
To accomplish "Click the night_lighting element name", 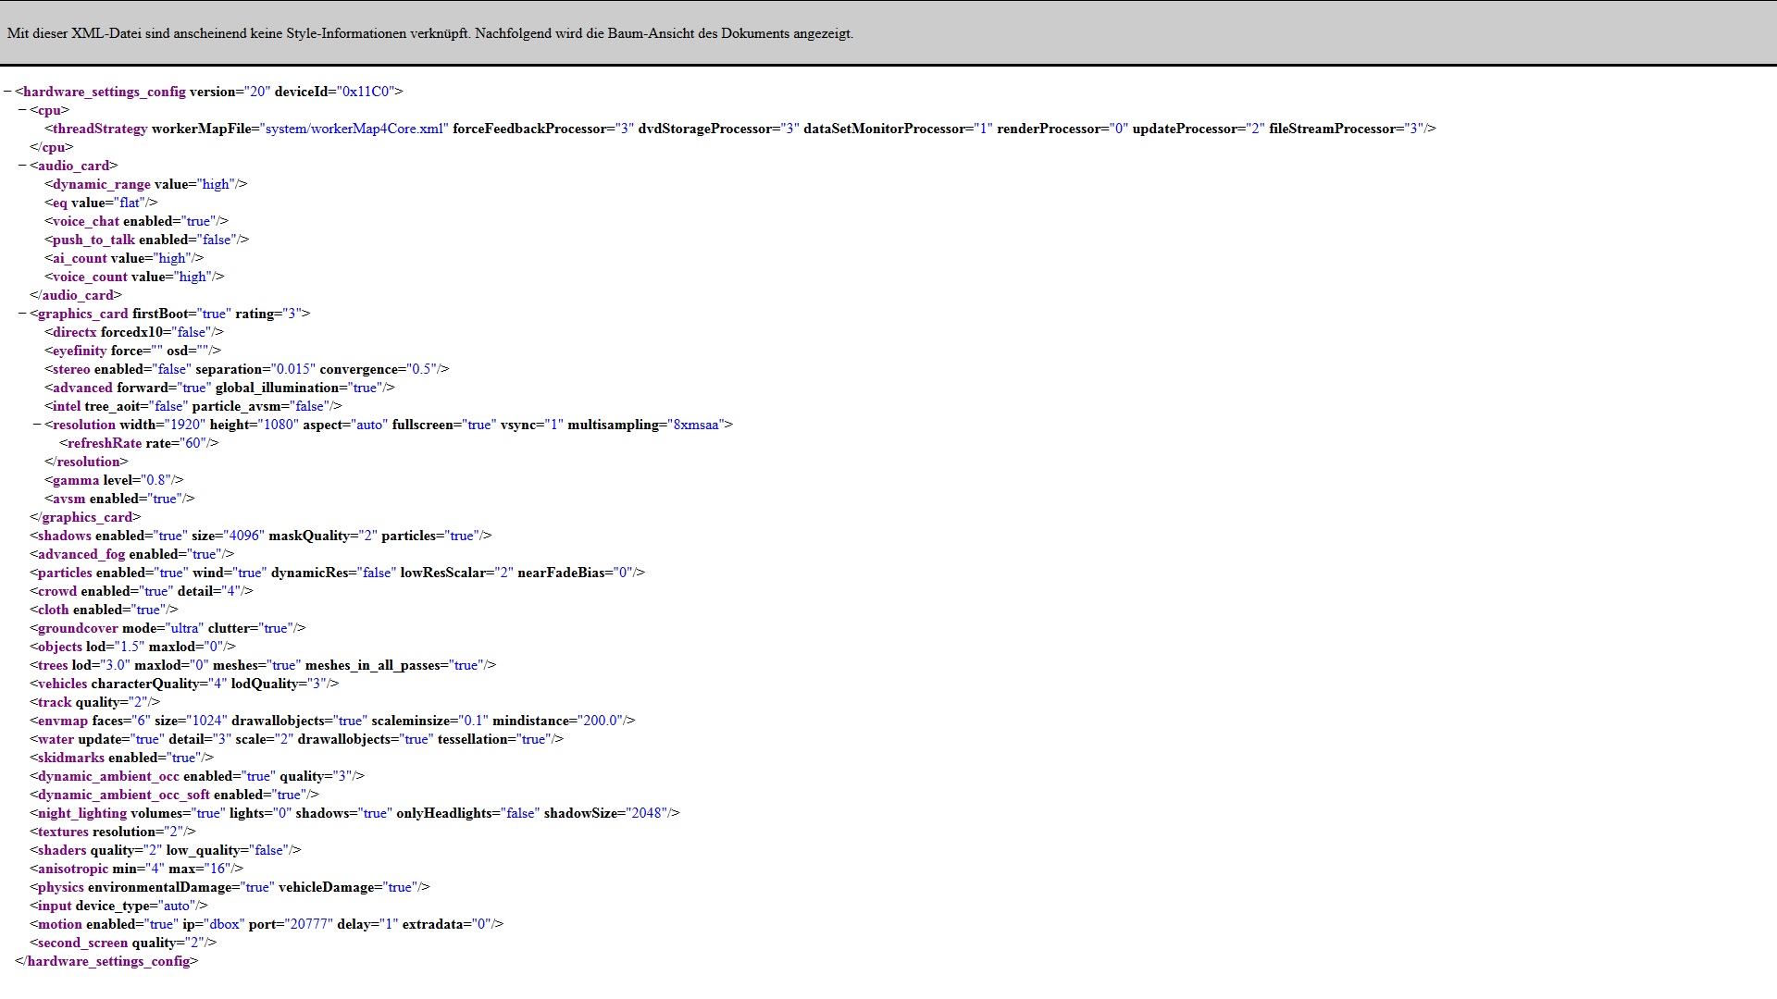I will 81,813.
